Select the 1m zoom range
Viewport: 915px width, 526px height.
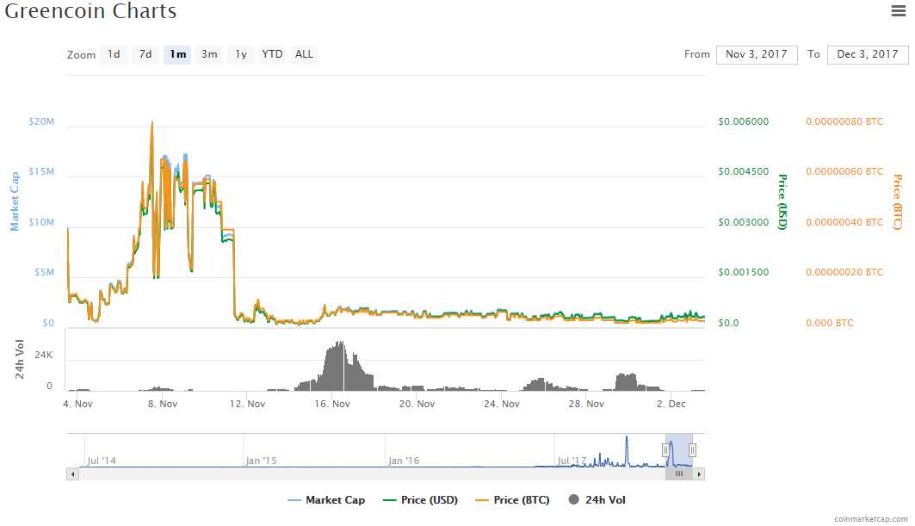tap(178, 54)
